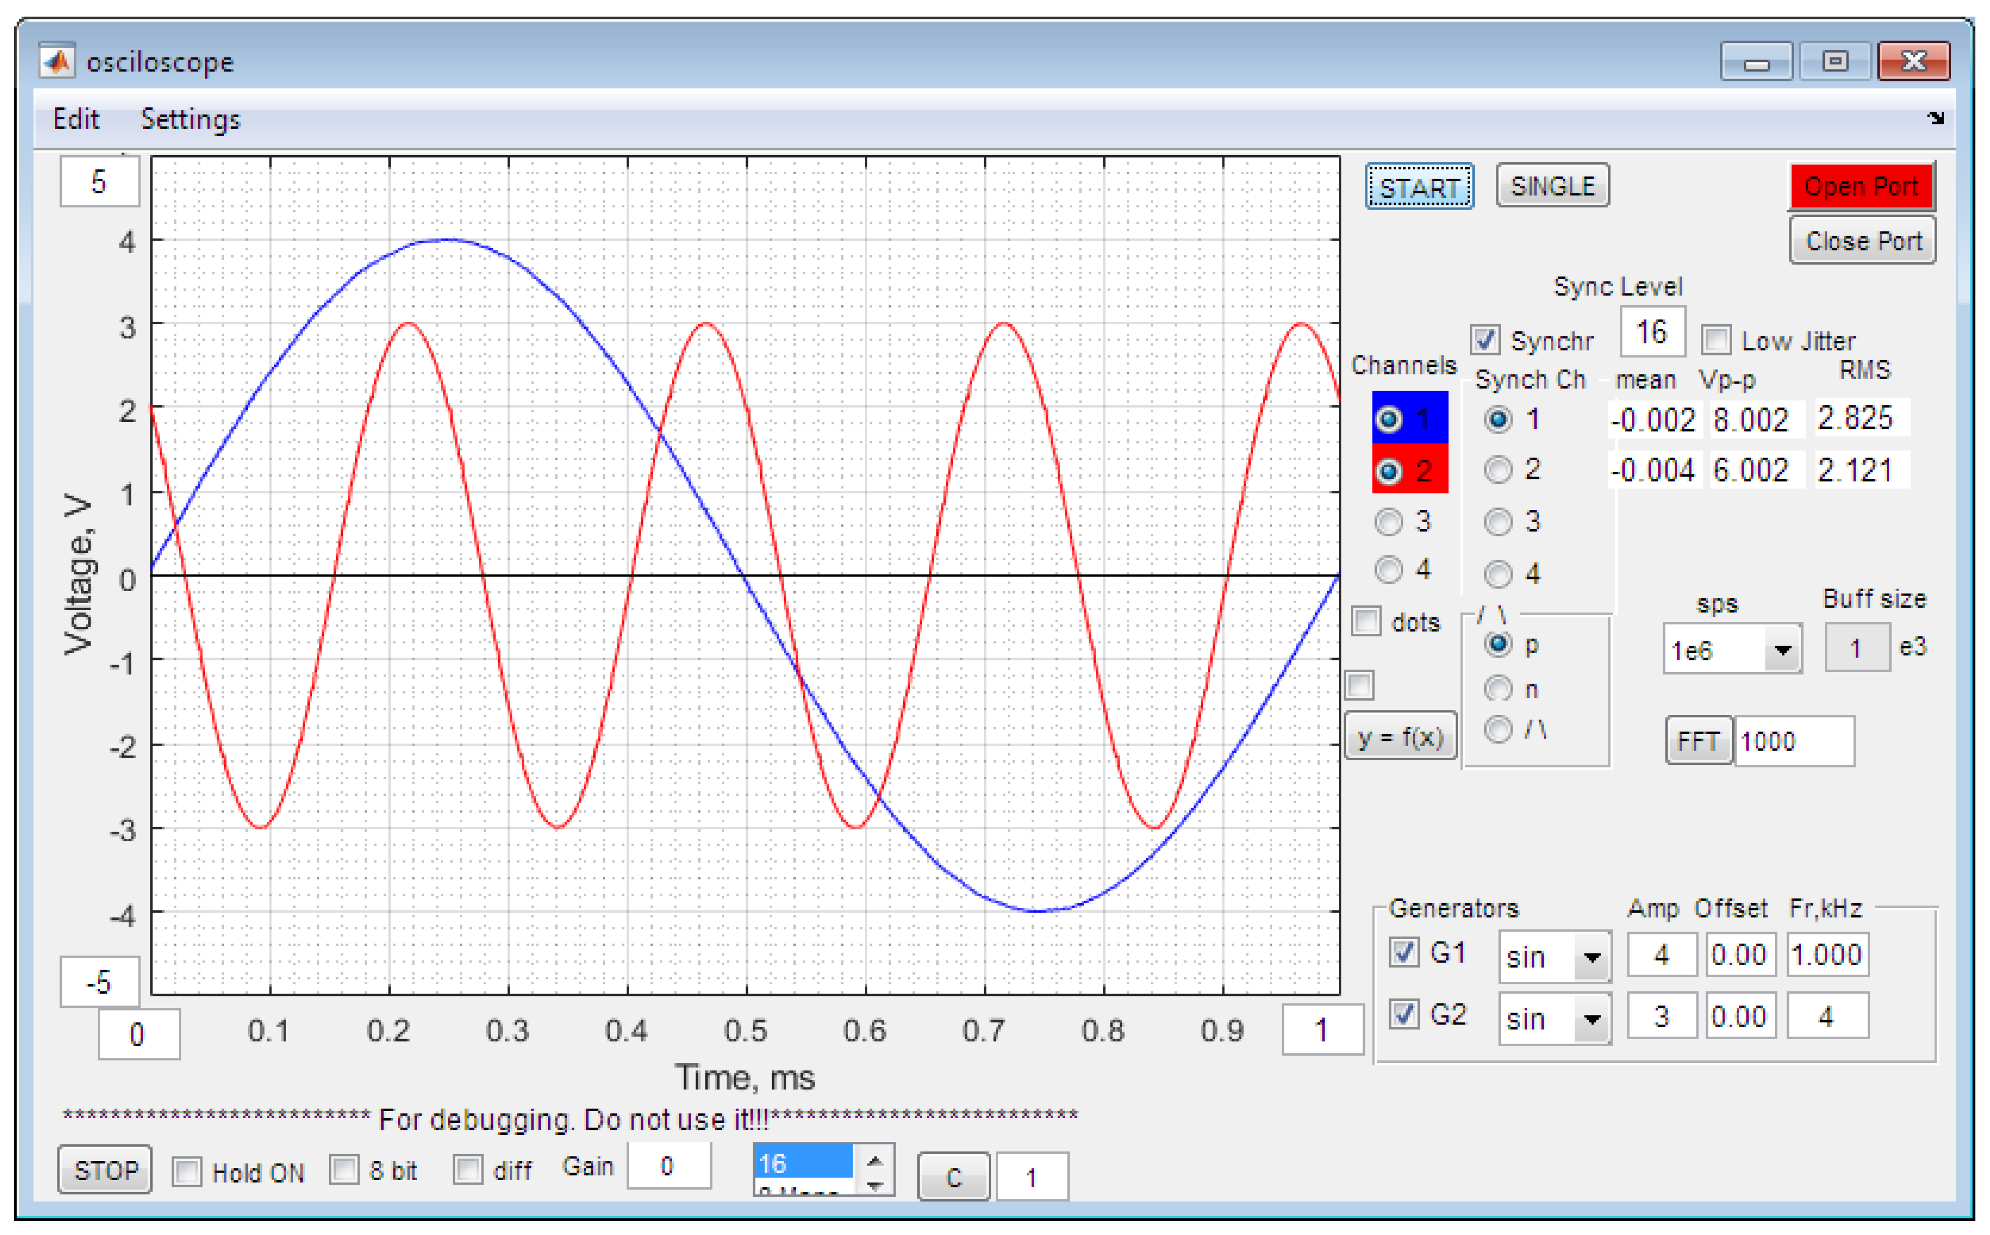Toggle the G2 generator checkbox
Viewport: 1990px width, 1235px height.
[1404, 1014]
